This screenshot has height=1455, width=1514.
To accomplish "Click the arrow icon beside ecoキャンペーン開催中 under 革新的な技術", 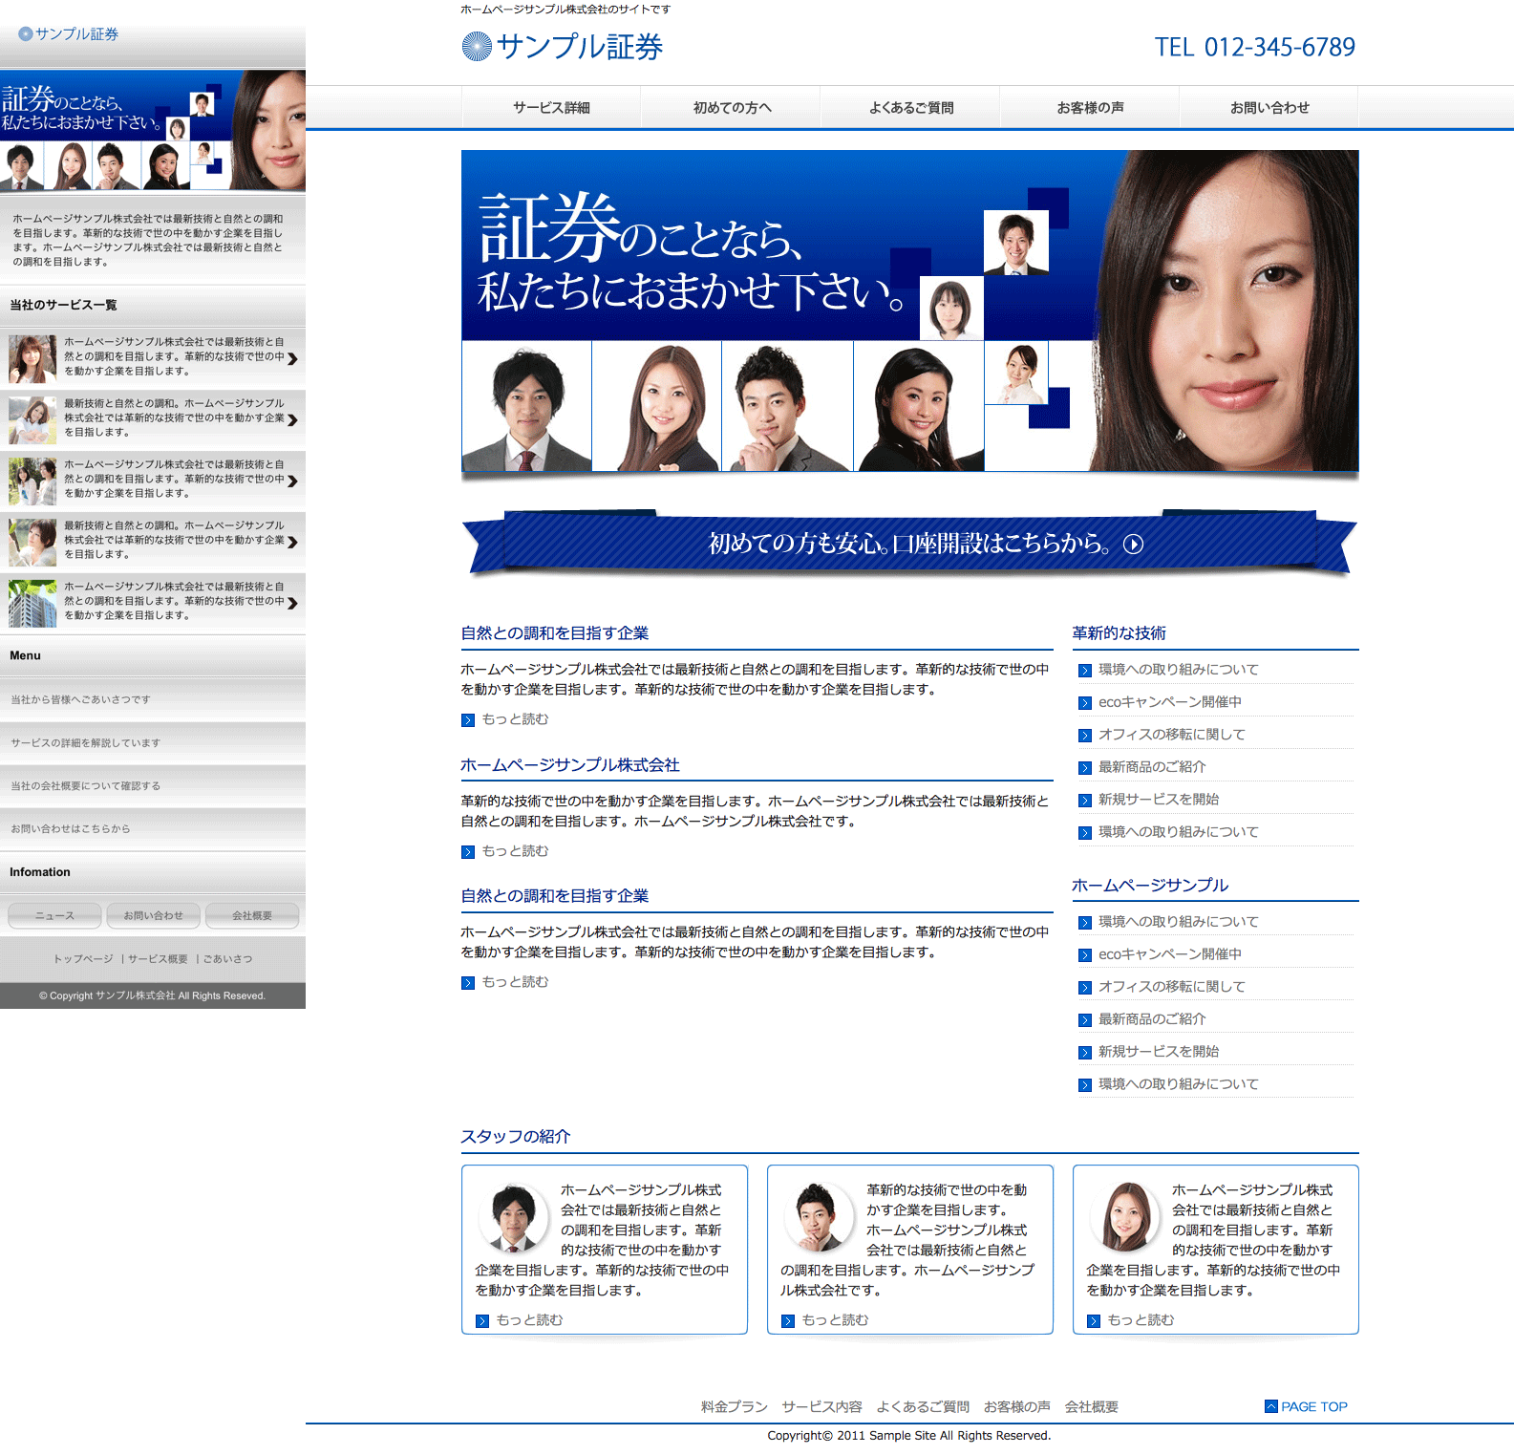I will [1084, 703].
